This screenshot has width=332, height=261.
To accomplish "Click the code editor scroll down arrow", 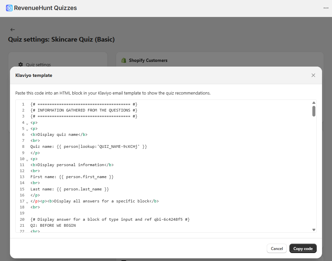I will pos(314,230).
